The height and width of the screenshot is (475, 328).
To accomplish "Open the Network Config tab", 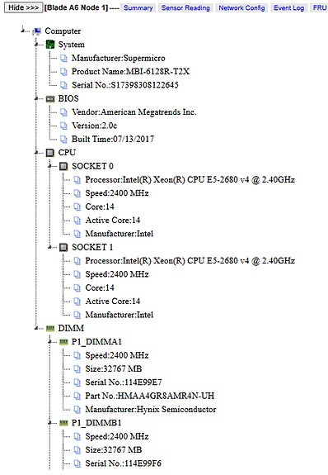I will click(241, 8).
